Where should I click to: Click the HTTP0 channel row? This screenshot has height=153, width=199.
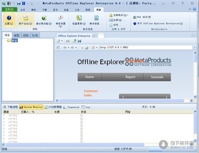tap(98, 115)
